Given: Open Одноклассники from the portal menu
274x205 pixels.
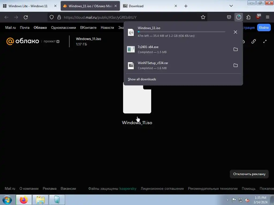Looking at the screenshot, I should click(x=63, y=28).
